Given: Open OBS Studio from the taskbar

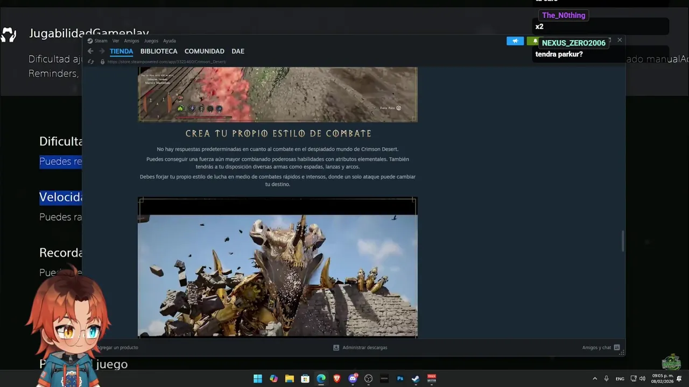Looking at the screenshot, I should [368, 378].
